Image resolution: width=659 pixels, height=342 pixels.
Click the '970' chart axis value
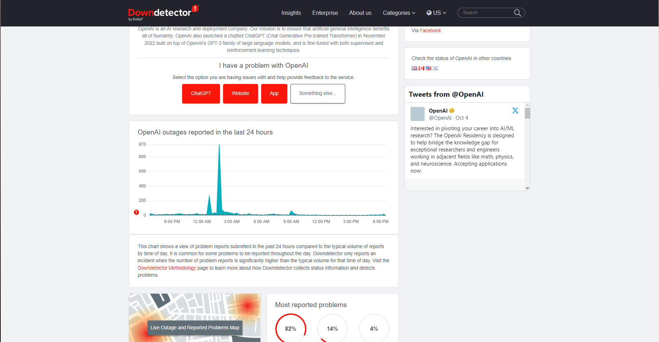coord(142,144)
